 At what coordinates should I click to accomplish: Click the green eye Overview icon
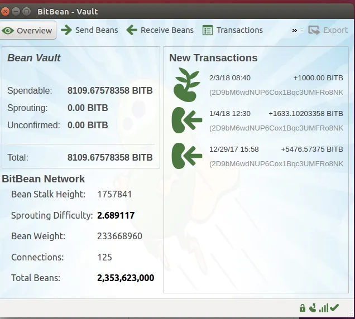8,31
